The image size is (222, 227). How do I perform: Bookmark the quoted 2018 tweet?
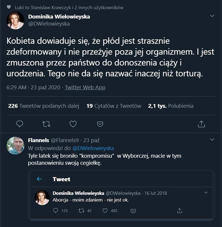point(133,211)
